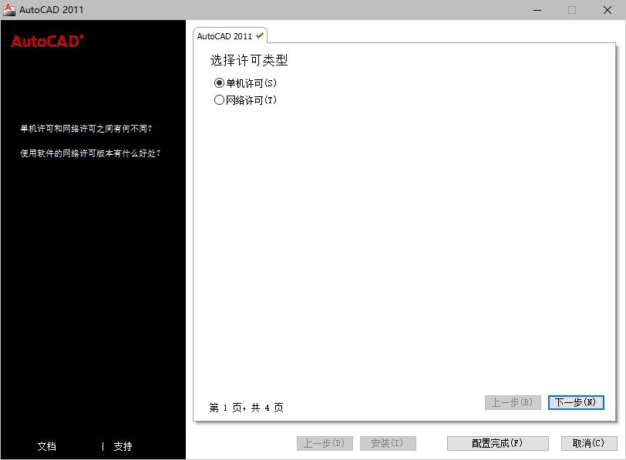Minimize the installer window
The image size is (626, 460).
(537, 10)
